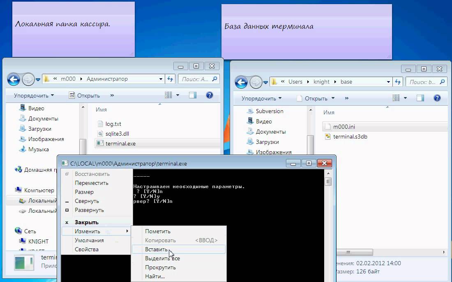The width and height of the screenshot is (452, 282).
Task: Select m000.ini file
Action: (x=344, y=127)
